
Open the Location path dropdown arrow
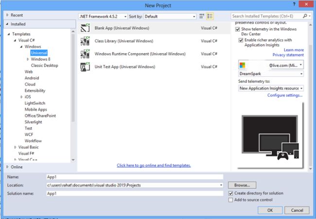pos(221,185)
